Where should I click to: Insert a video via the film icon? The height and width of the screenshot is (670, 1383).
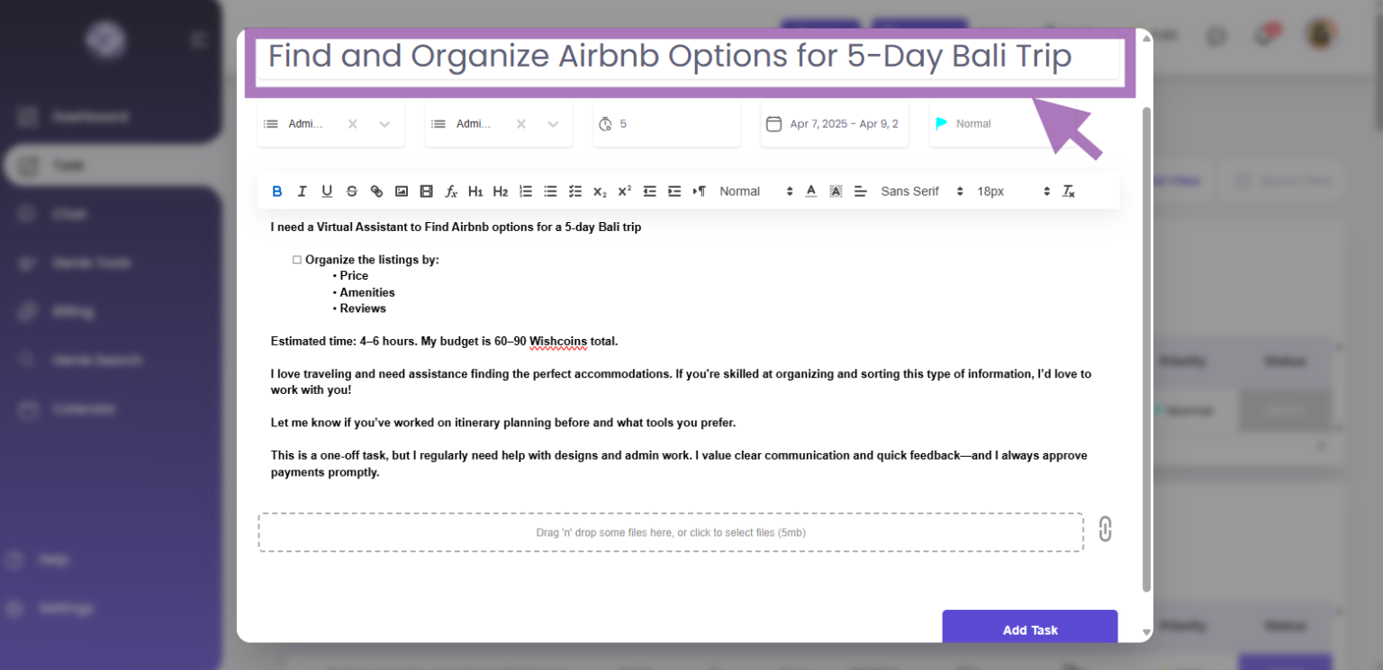427,192
